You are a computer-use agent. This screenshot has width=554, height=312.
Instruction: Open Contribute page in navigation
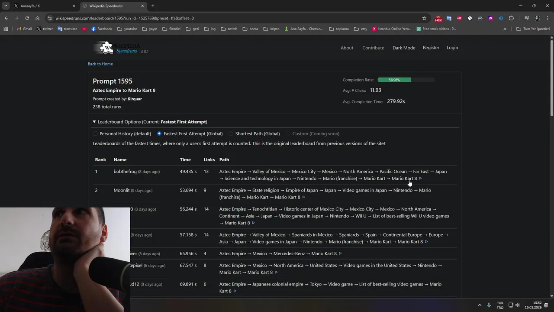coord(373,48)
